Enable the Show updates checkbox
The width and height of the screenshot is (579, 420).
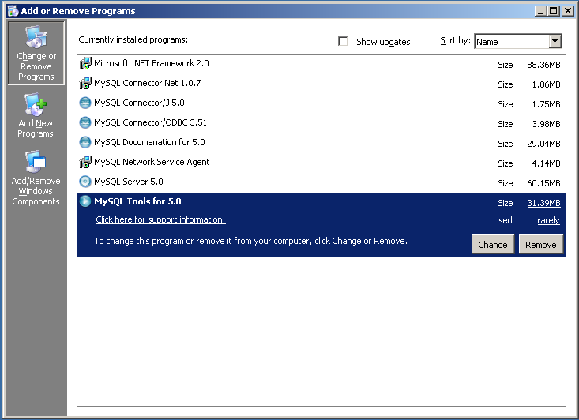point(343,42)
